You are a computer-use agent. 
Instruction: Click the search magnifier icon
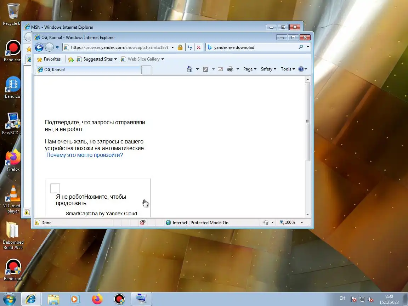tap(301, 47)
